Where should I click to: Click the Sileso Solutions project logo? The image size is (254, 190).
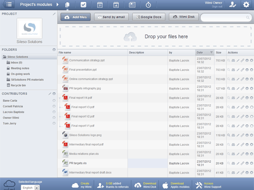29,28
